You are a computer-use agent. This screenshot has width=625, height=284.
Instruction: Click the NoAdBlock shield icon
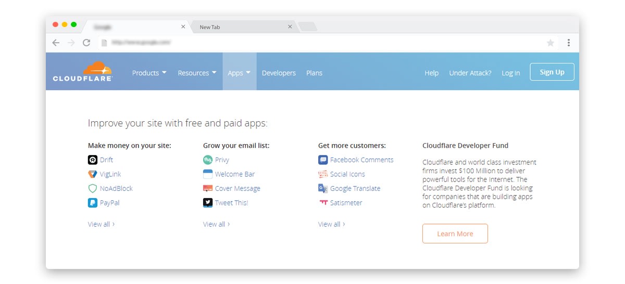[93, 189]
